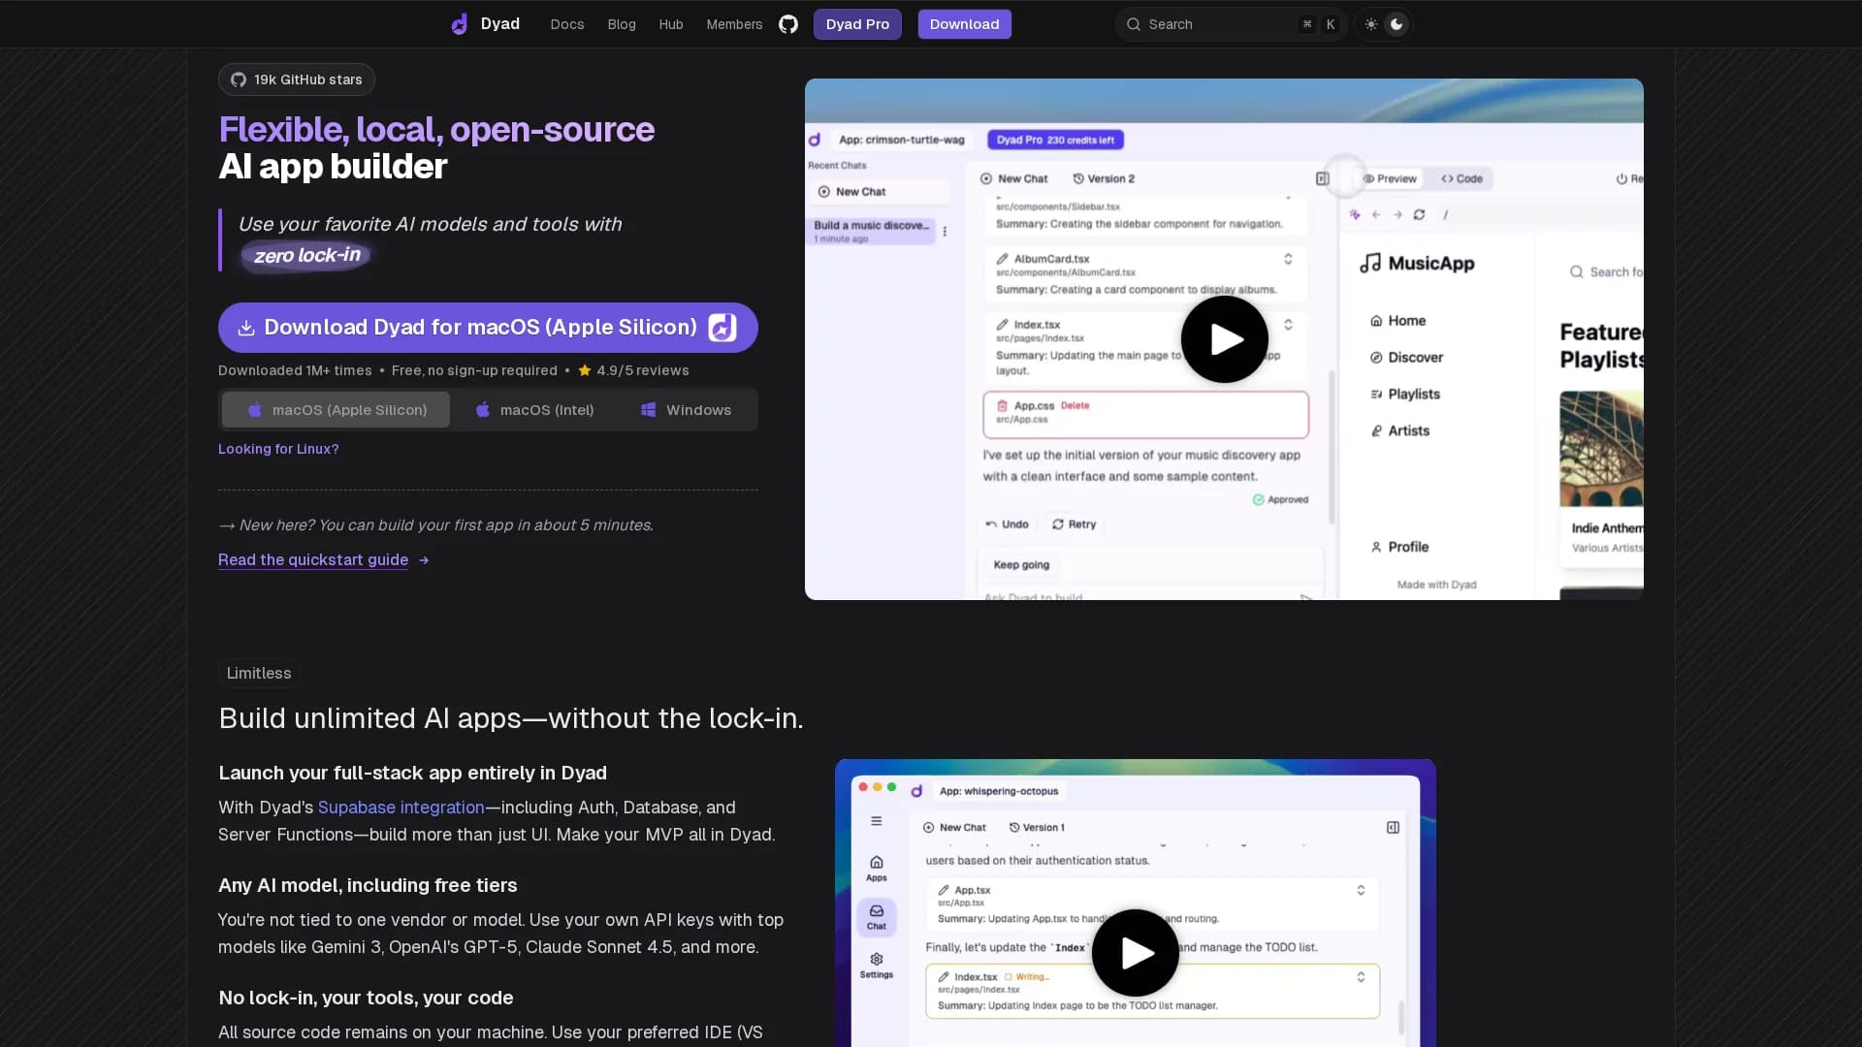Click the component selector sparkle icon

point(1355,215)
